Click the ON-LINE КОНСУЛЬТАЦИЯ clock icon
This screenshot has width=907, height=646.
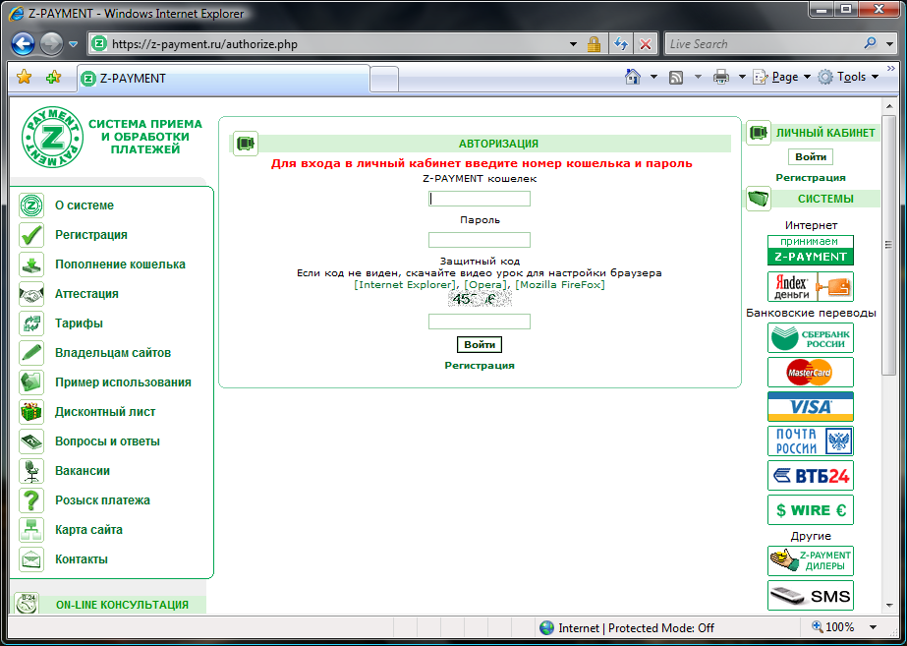(26, 603)
